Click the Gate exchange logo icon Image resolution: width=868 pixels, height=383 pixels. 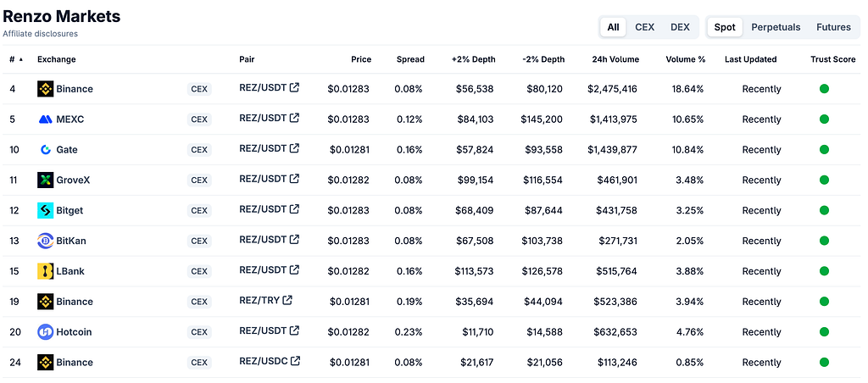(x=46, y=149)
